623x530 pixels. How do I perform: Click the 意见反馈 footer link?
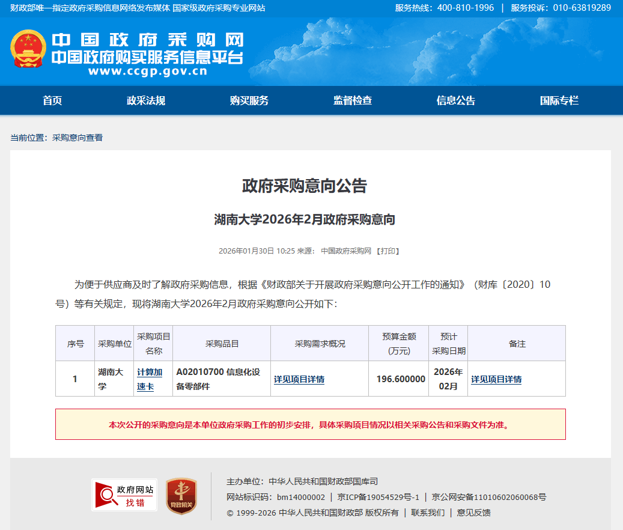click(473, 513)
